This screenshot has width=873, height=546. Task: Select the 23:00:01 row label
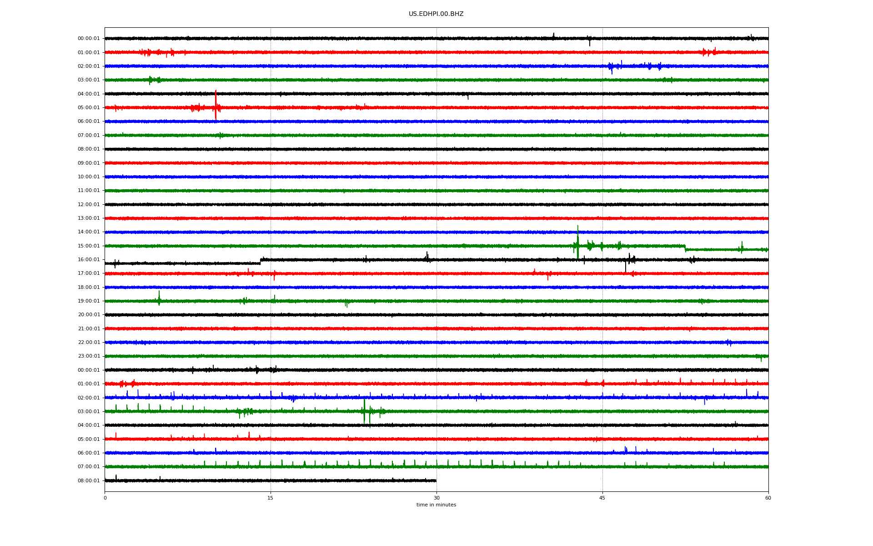[89, 356]
